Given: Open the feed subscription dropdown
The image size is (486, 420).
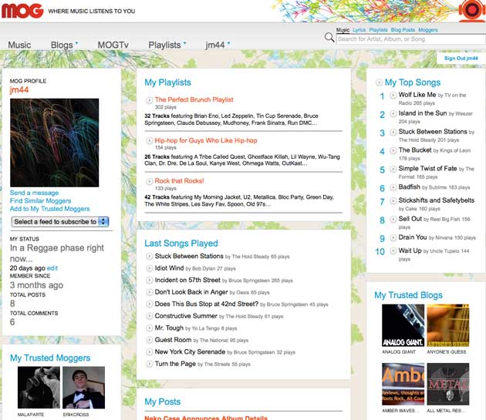Looking at the screenshot, I should click(x=60, y=222).
